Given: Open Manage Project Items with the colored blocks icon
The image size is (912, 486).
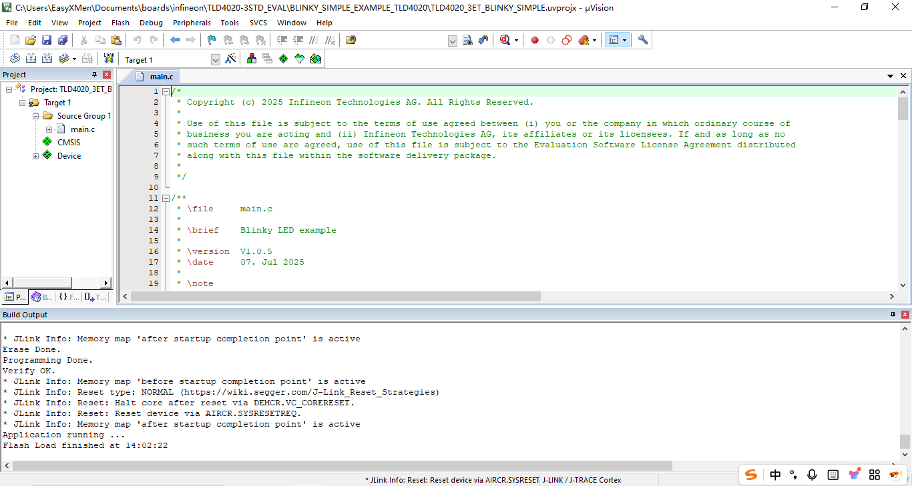Looking at the screenshot, I should 252,59.
